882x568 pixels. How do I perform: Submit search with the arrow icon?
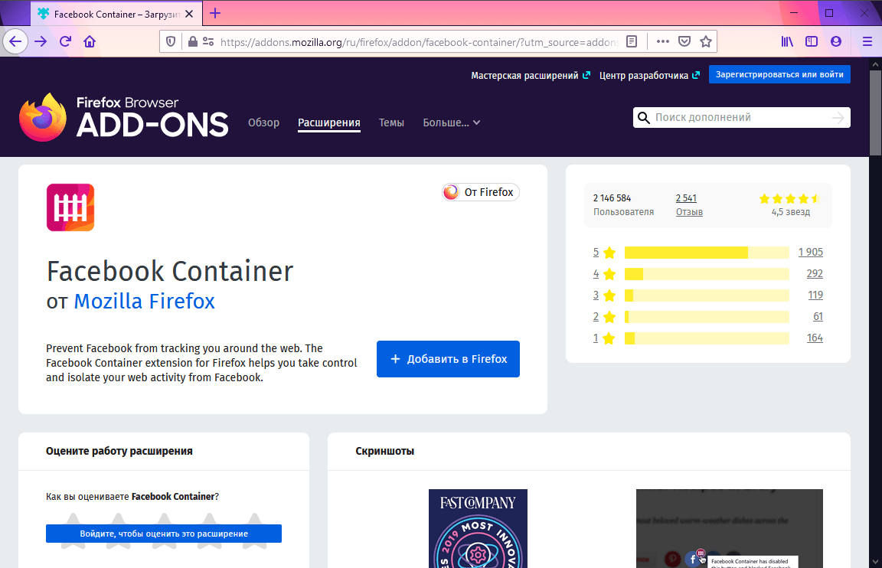coord(838,118)
